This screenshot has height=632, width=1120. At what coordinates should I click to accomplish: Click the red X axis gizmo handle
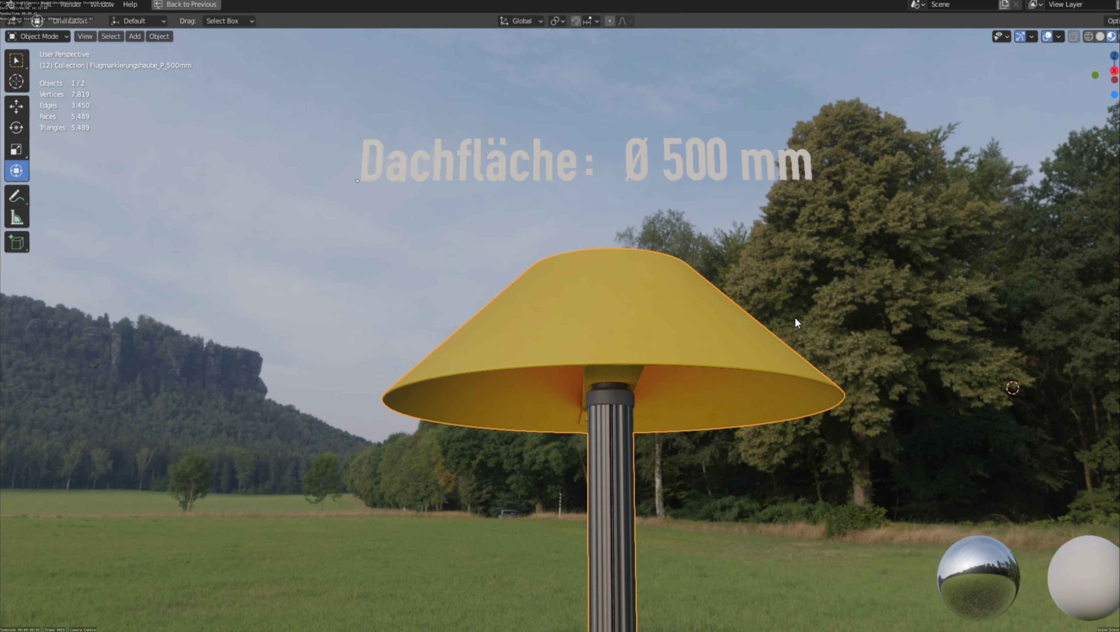[1114, 70]
